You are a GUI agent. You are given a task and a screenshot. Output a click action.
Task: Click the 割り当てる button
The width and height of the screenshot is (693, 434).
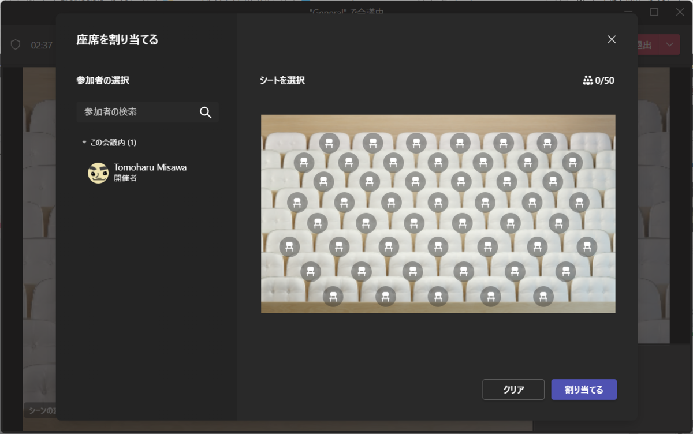[x=584, y=390]
